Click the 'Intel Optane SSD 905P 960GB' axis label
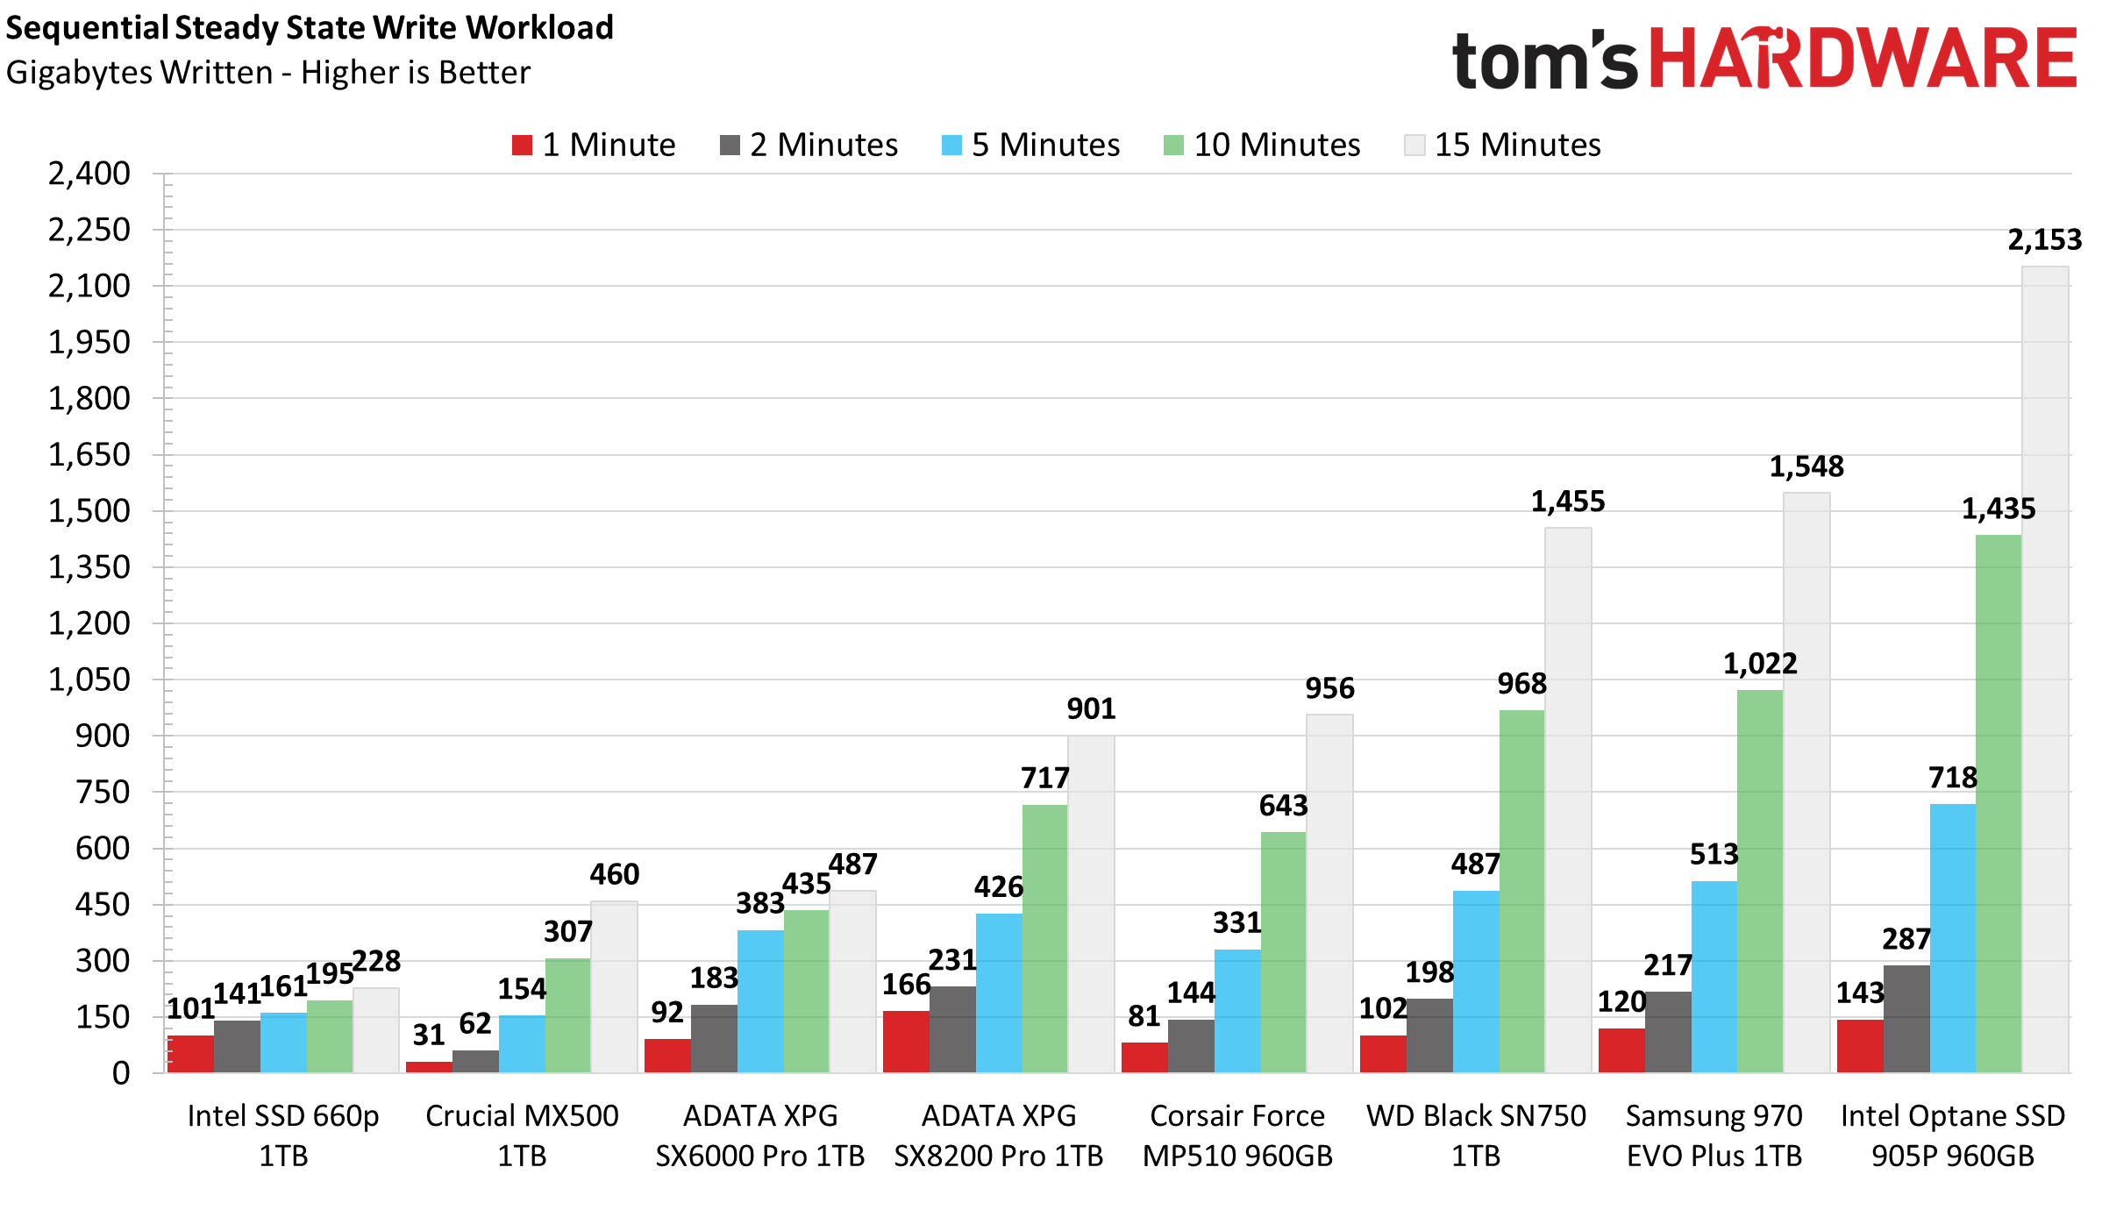 pos(1953,1135)
